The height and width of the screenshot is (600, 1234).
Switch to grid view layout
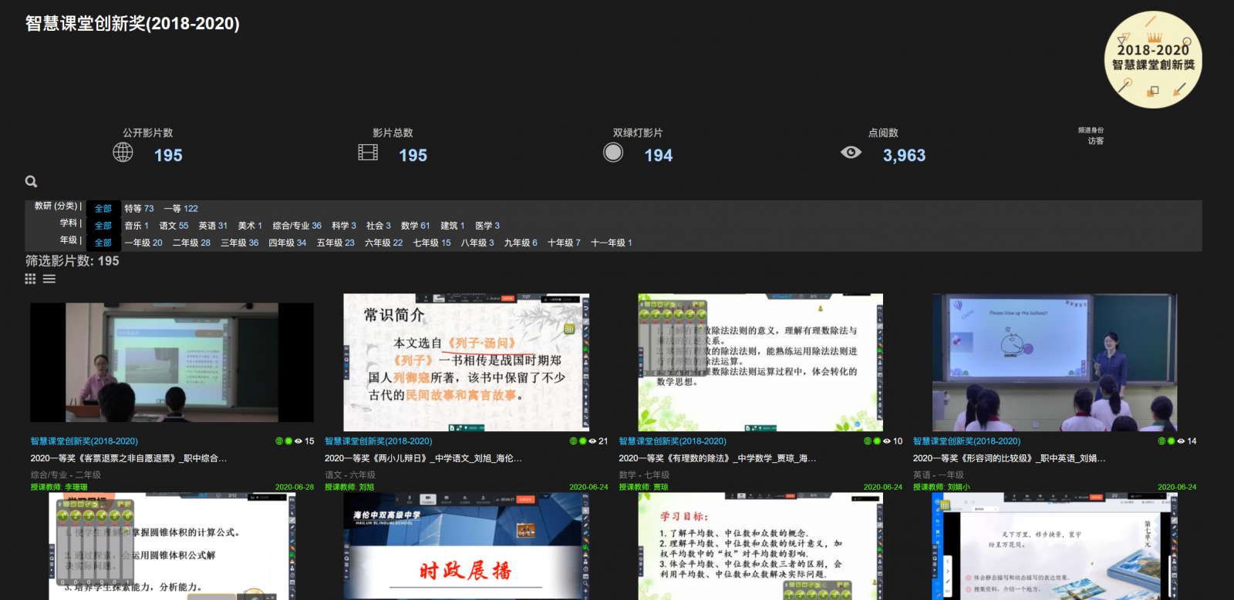tap(30, 279)
